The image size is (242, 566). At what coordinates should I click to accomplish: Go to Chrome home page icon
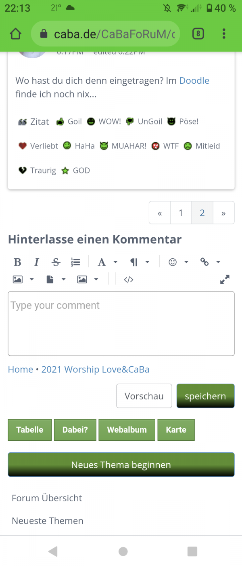tap(15, 34)
